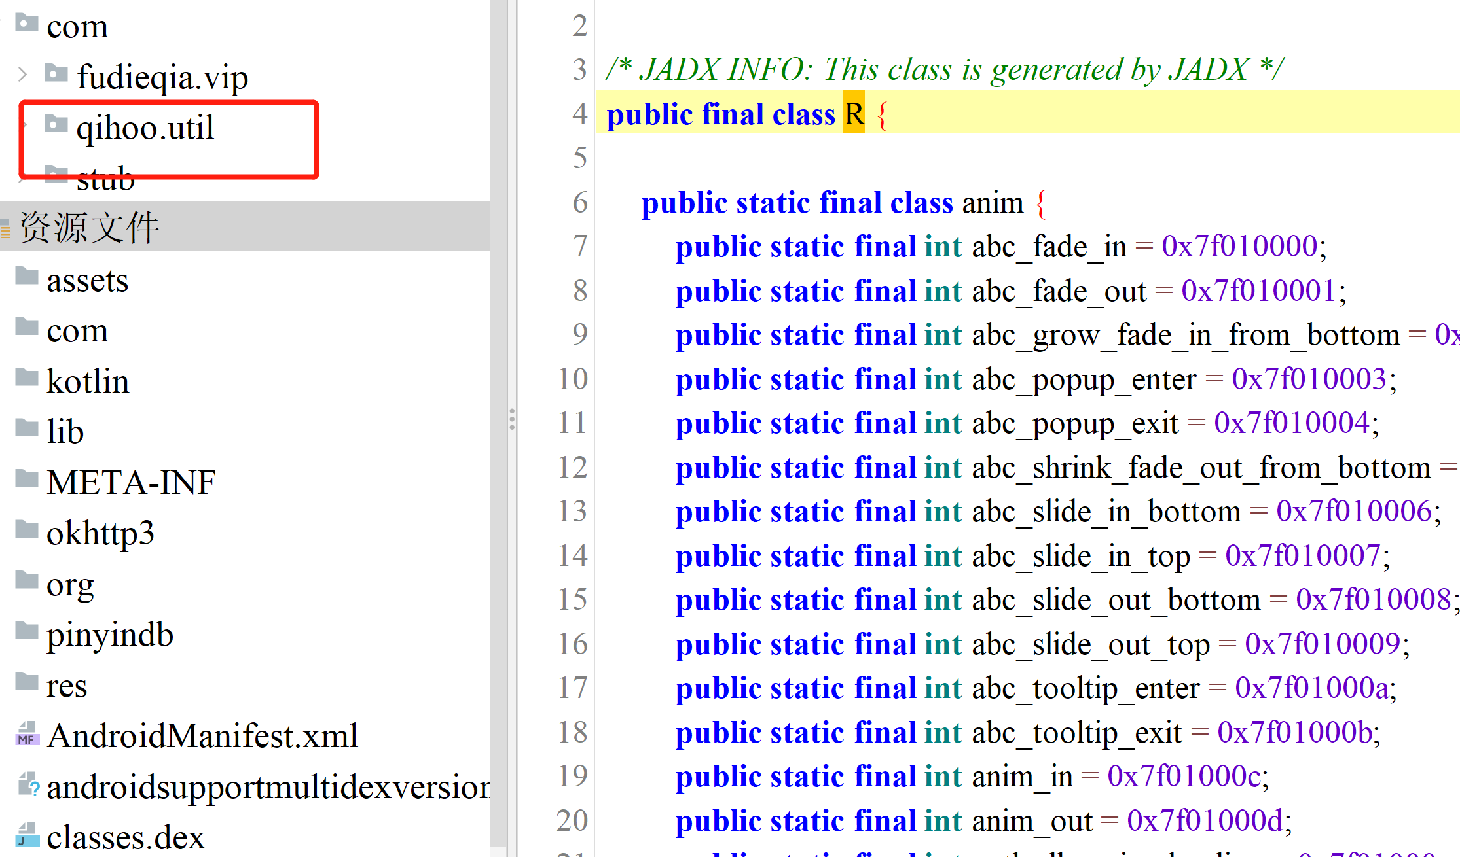Click the top com package icon

click(x=26, y=23)
